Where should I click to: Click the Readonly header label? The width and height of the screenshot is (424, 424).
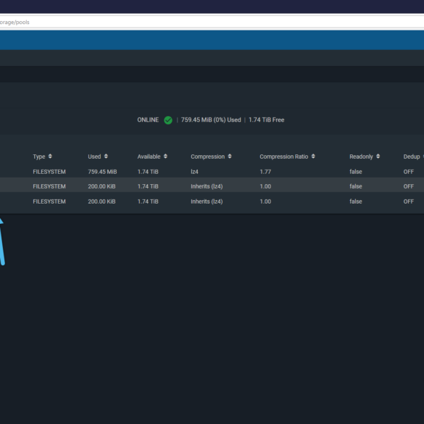[x=361, y=157]
